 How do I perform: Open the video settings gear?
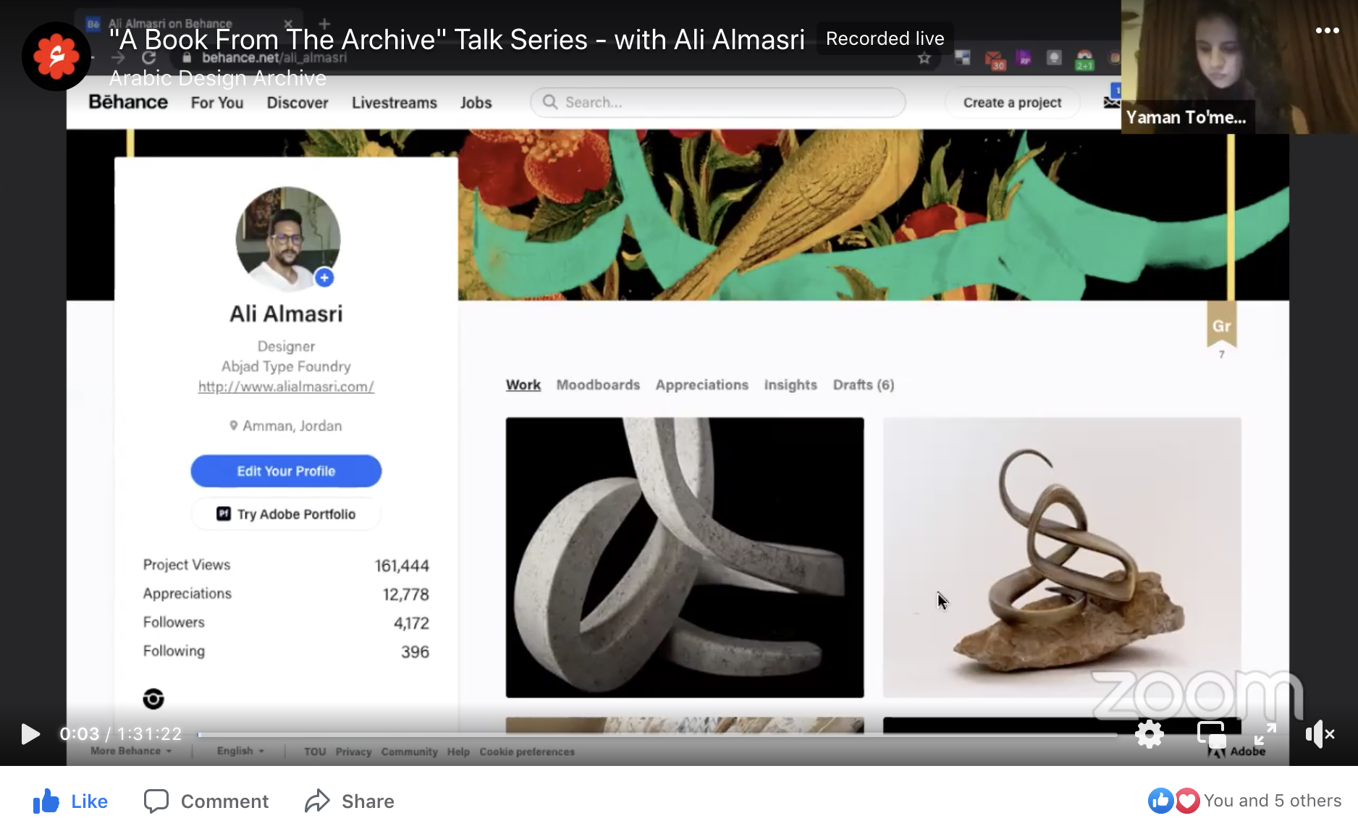click(x=1150, y=734)
